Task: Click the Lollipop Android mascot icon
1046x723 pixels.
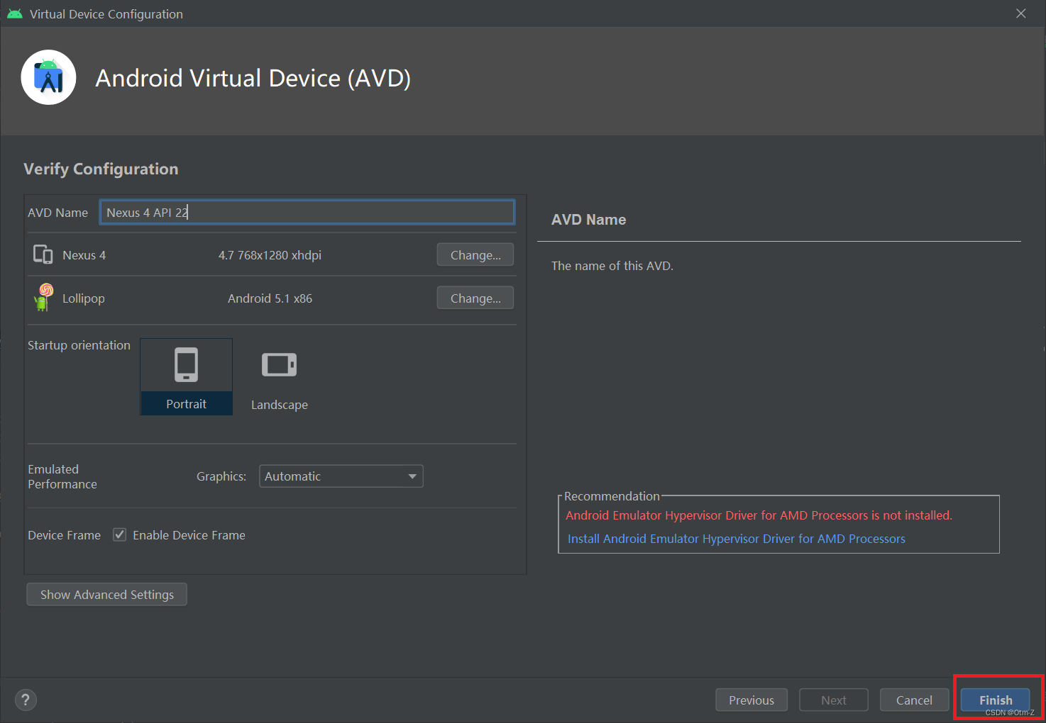Action: [43, 298]
